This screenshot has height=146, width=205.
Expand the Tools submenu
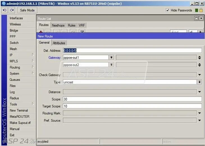coord(22,104)
